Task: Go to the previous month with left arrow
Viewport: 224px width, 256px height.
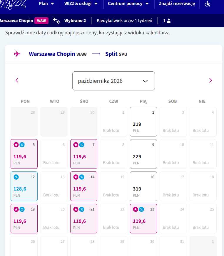Action: coord(17,80)
